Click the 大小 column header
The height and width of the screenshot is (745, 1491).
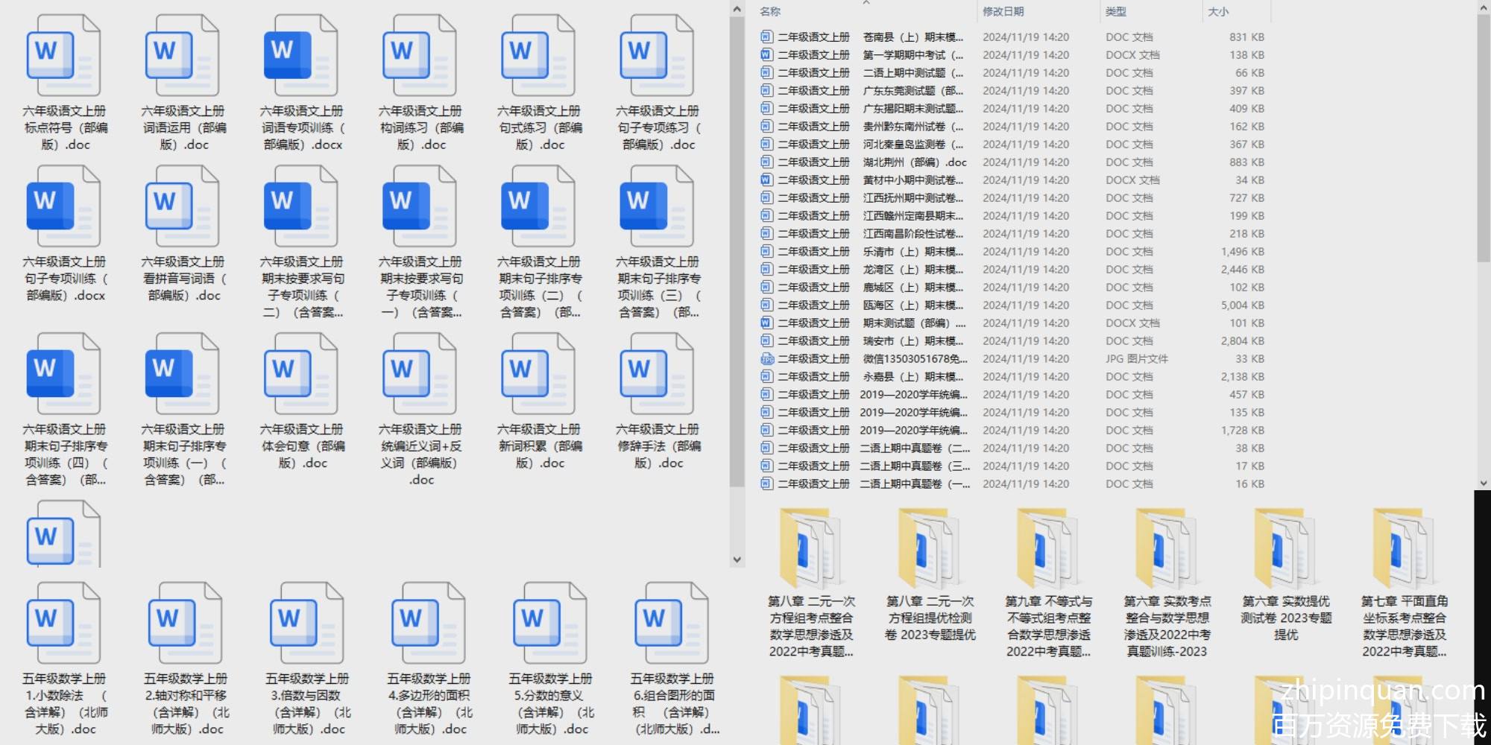(1218, 12)
